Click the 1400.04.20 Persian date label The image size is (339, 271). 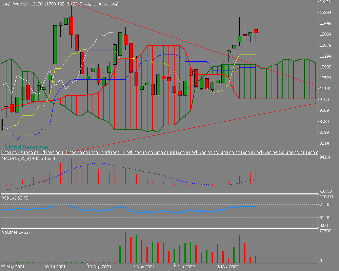pyautogui.click(x=251, y=152)
